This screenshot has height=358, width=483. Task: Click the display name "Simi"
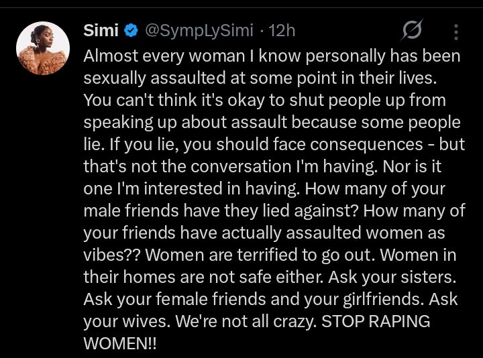pos(101,31)
